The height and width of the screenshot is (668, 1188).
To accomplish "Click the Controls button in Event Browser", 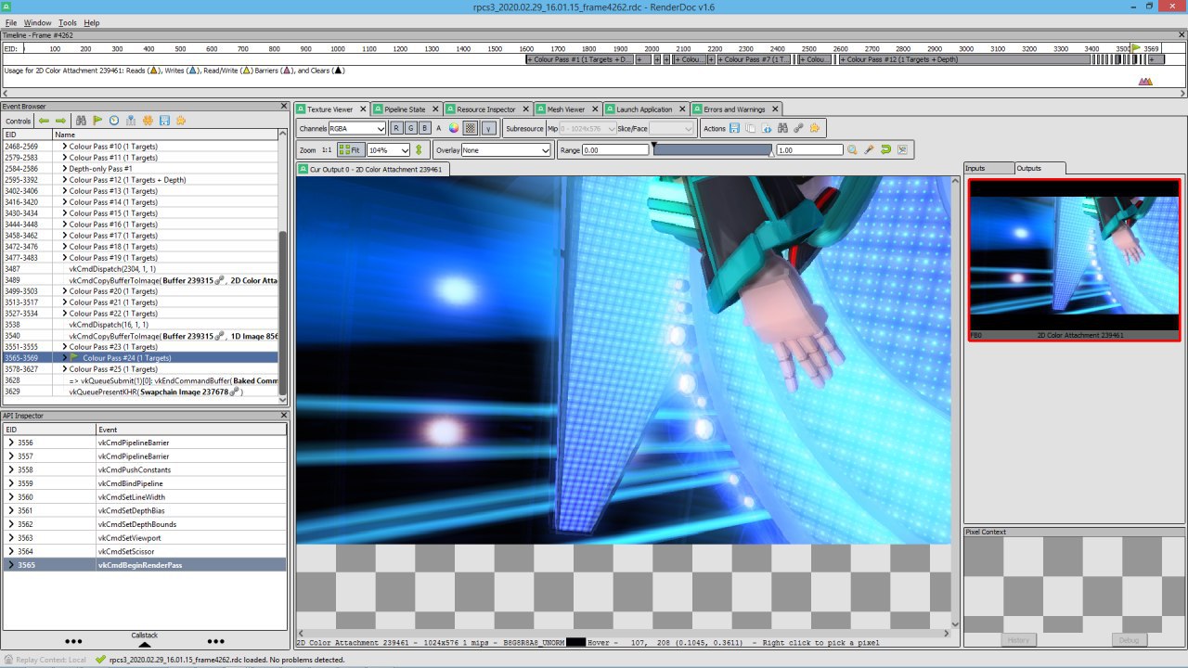I will click(x=19, y=121).
